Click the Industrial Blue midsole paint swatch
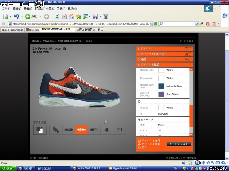This screenshot has width=229, height=171. tap(161, 86)
